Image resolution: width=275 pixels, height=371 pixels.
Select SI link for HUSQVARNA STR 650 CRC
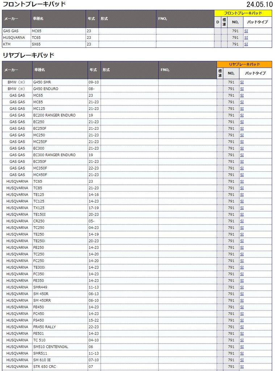(242, 367)
